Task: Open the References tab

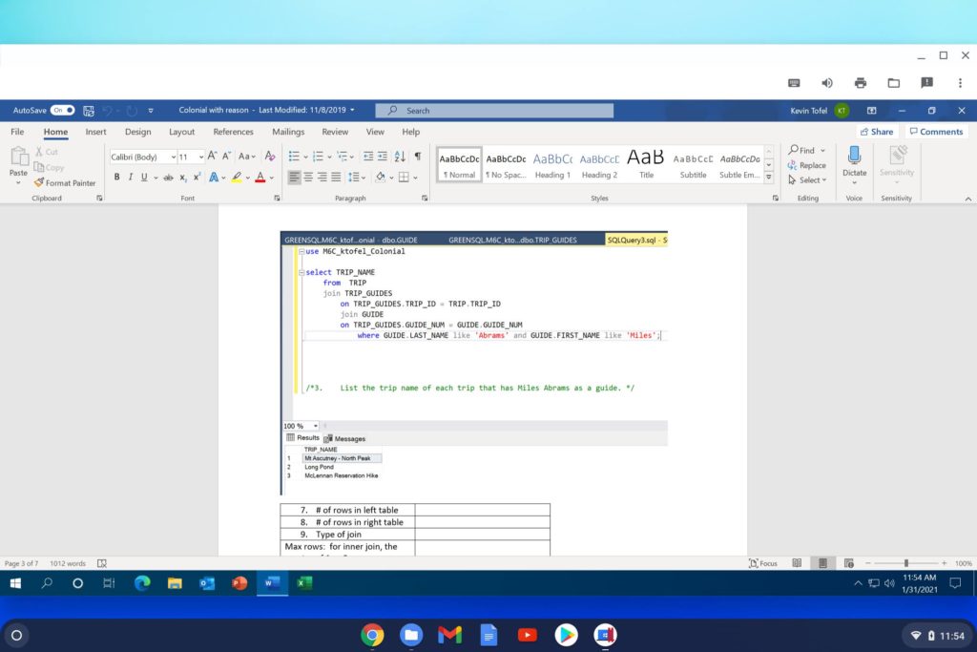Action: coord(233,132)
